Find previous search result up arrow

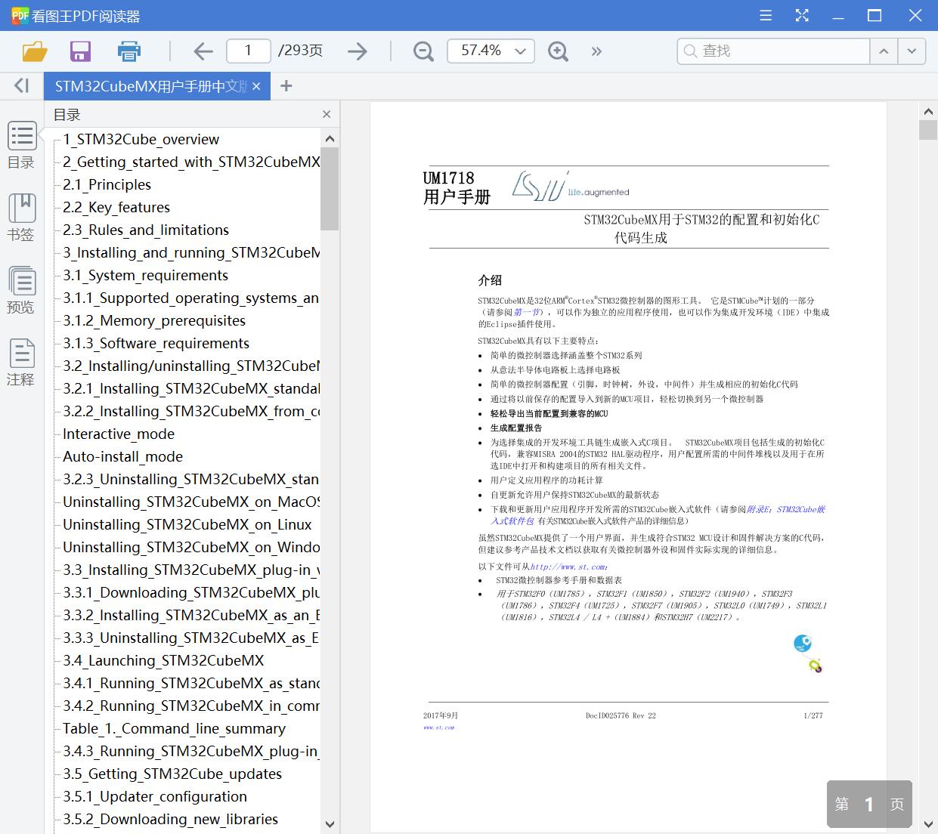883,51
